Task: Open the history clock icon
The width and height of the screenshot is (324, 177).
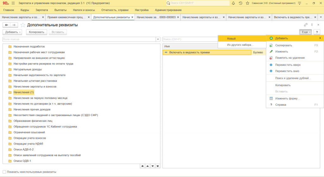Action: (240, 3)
